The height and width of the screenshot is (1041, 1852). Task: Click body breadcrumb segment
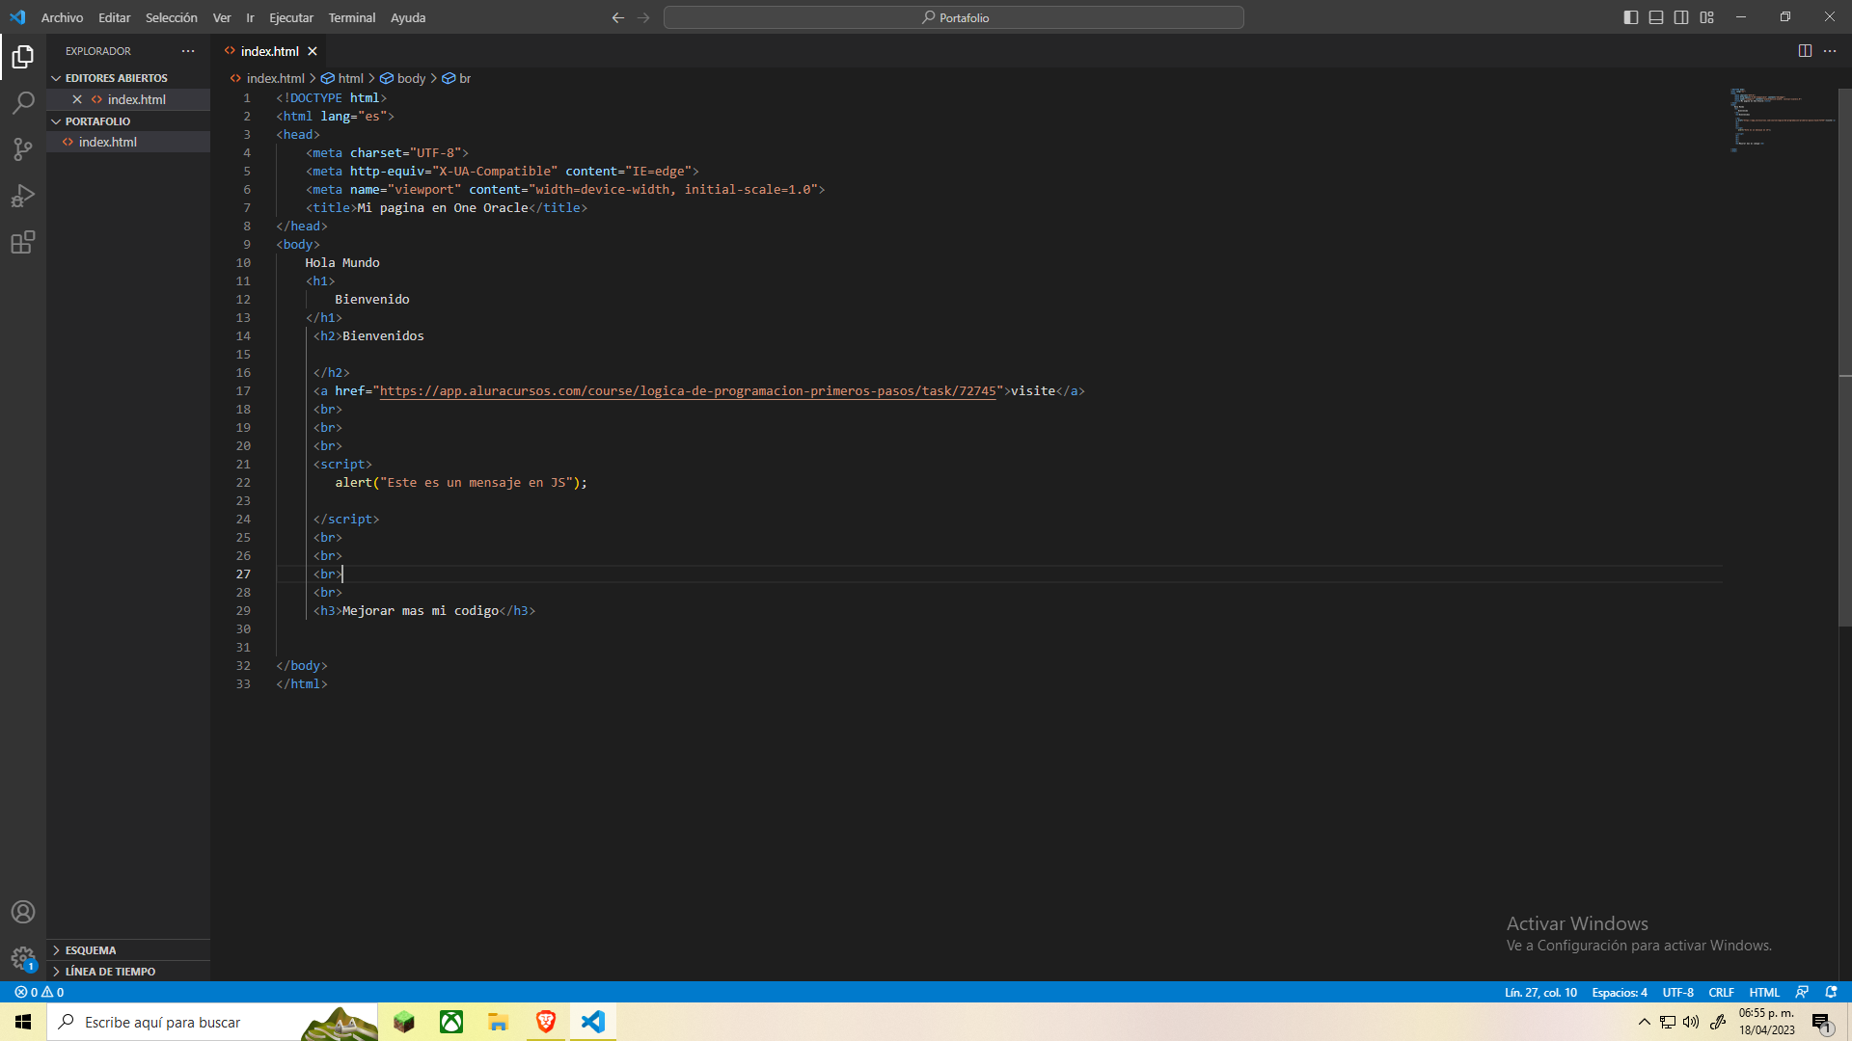coord(403,78)
